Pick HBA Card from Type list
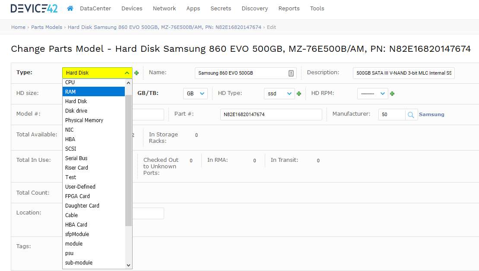 point(94,224)
